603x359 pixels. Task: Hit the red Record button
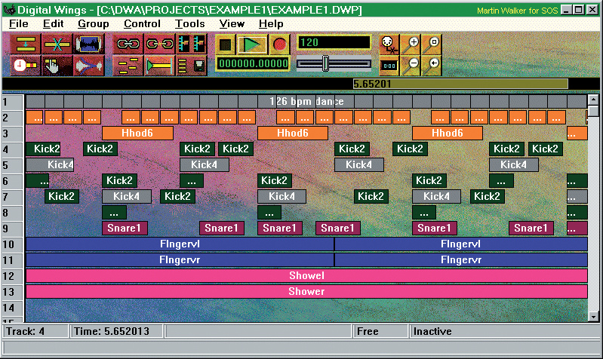tap(279, 44)
